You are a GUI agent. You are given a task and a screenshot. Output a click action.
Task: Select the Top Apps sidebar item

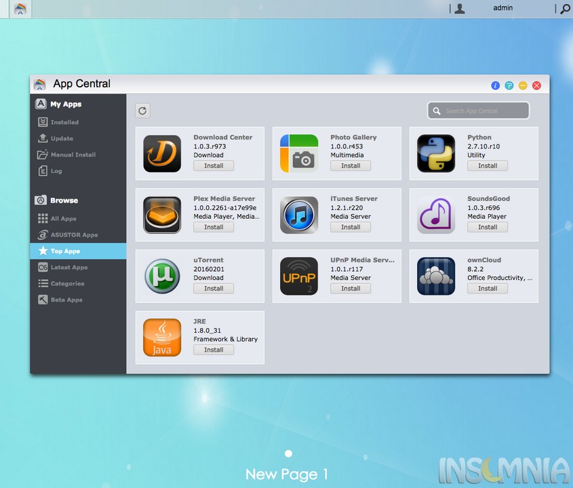pyautogui.click(x=78, y=251)
